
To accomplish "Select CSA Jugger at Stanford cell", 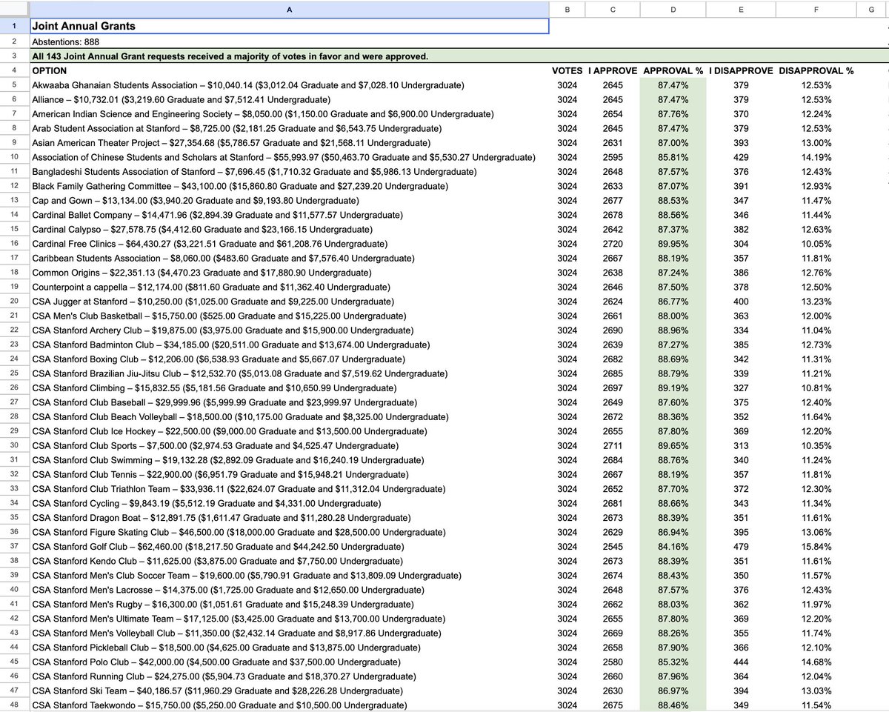I will click(289, 302).
